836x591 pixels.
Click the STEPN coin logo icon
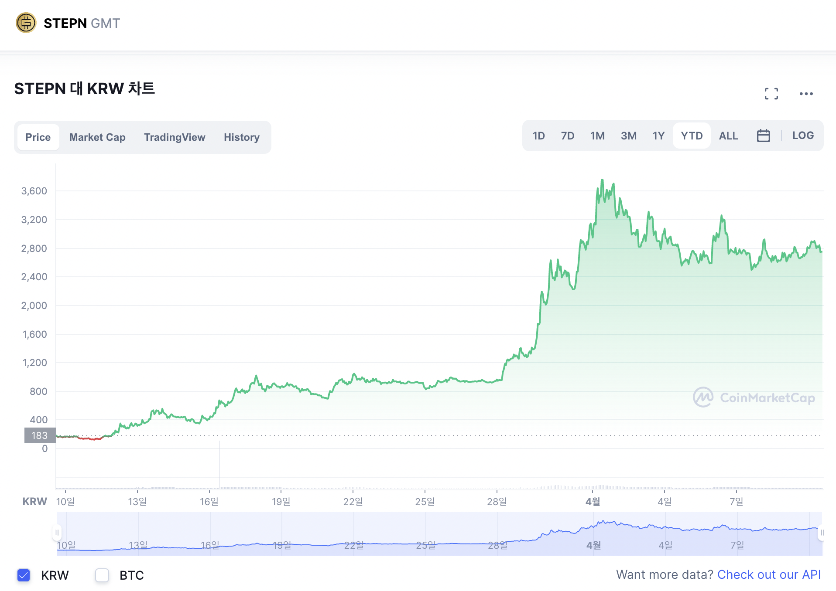point(26,23)
